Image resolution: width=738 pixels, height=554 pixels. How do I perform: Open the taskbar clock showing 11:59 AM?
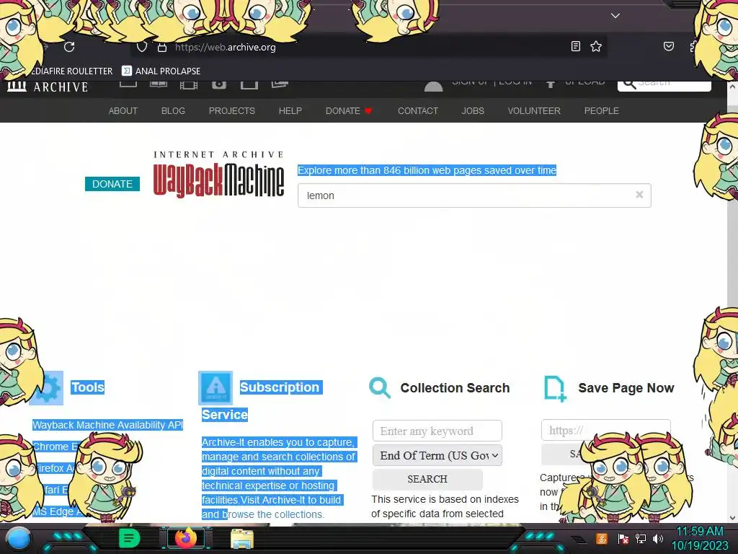tap(700, 538)
